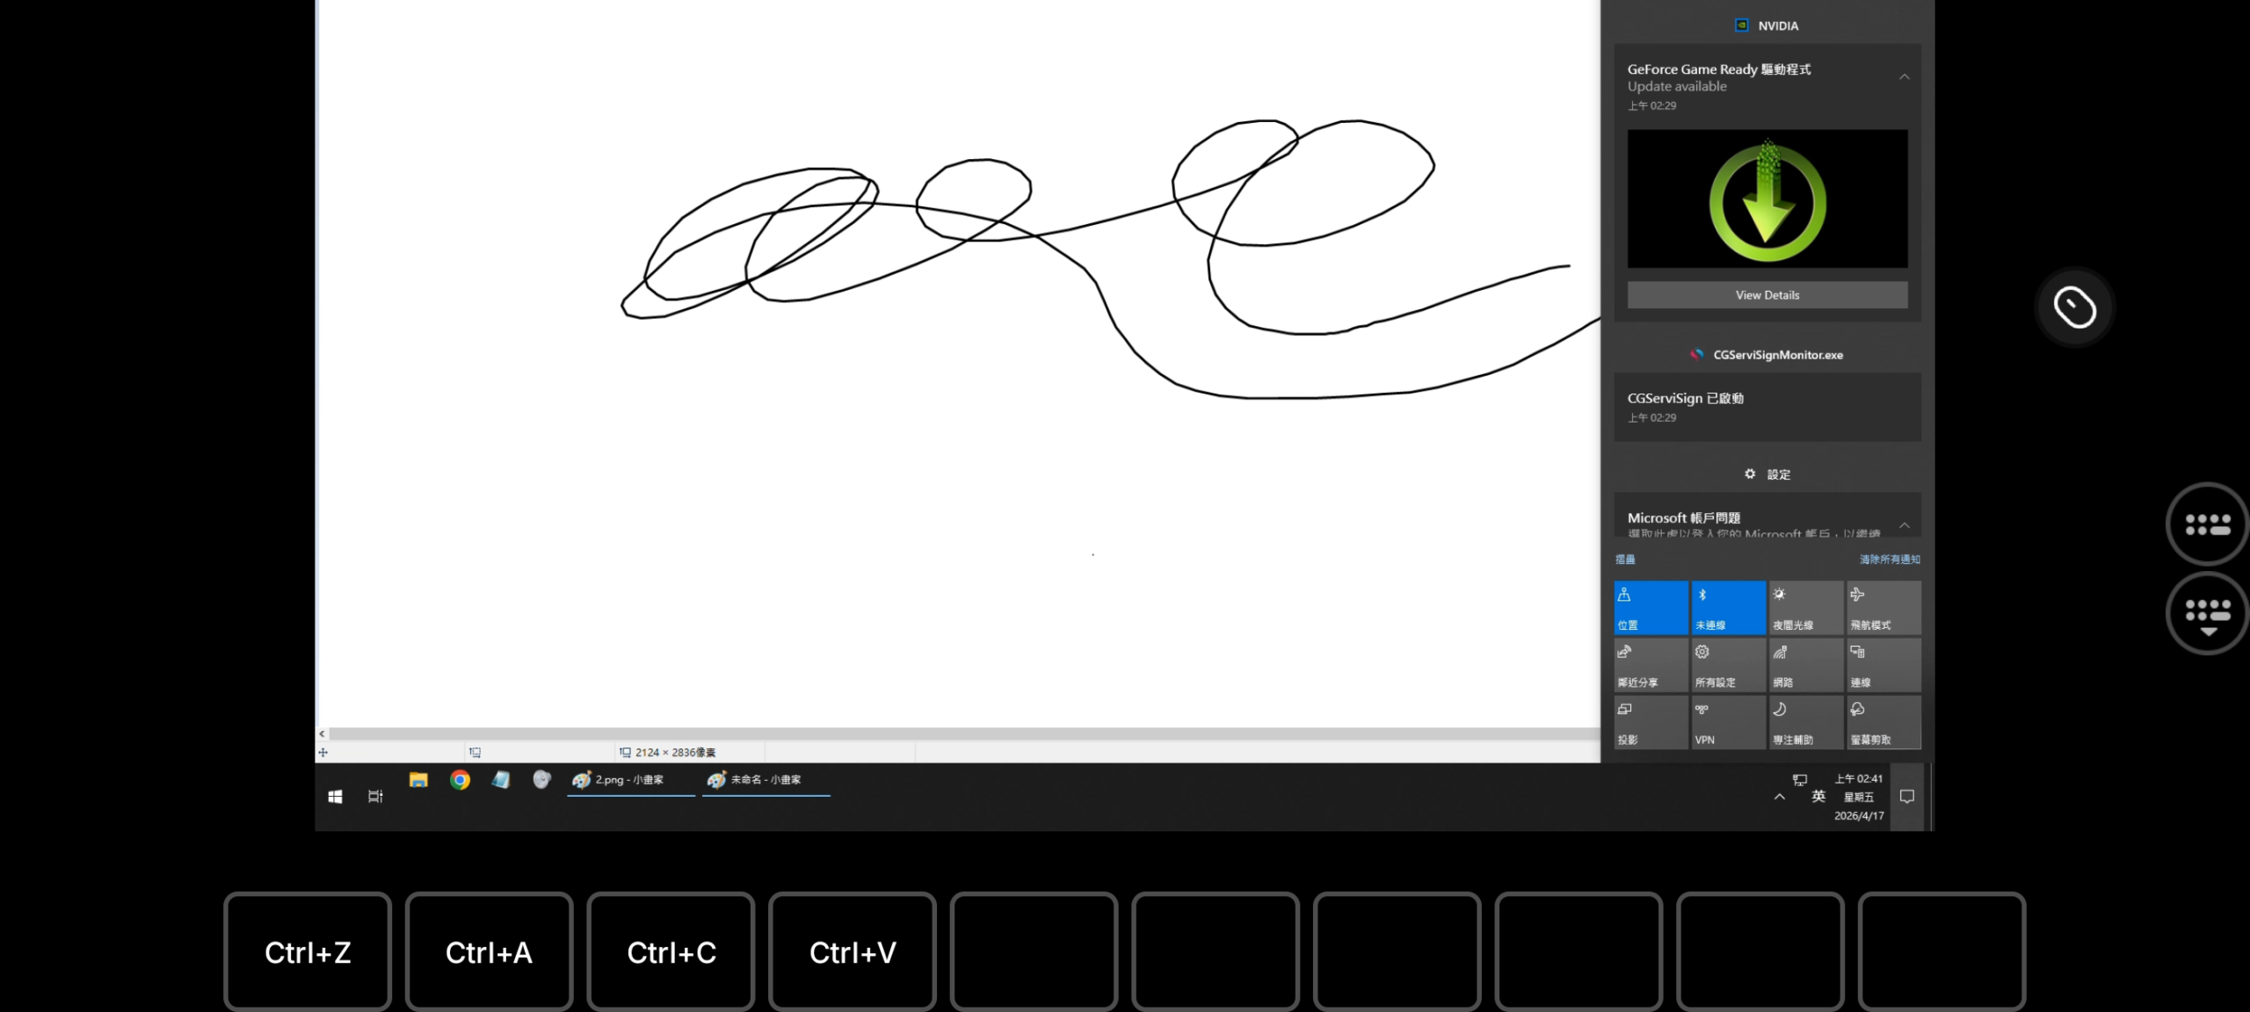Open the Network quick action tile

(x=1805, y=665)
